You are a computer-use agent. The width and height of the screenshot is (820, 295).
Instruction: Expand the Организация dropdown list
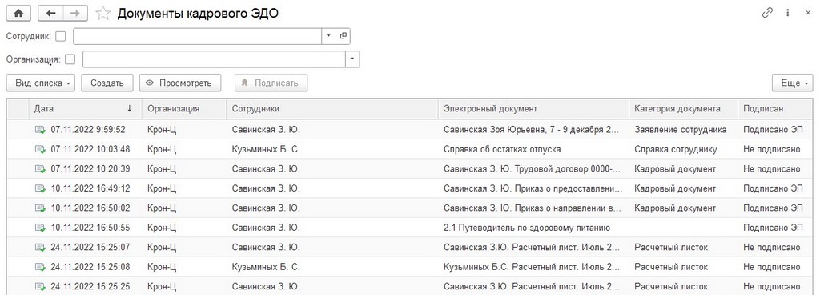click(352, 59)
